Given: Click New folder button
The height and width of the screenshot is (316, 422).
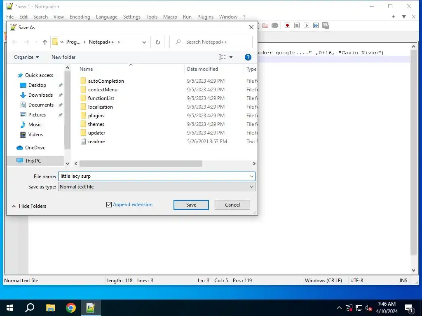Looking at the screenshot, I should click(x=63, y=57).
